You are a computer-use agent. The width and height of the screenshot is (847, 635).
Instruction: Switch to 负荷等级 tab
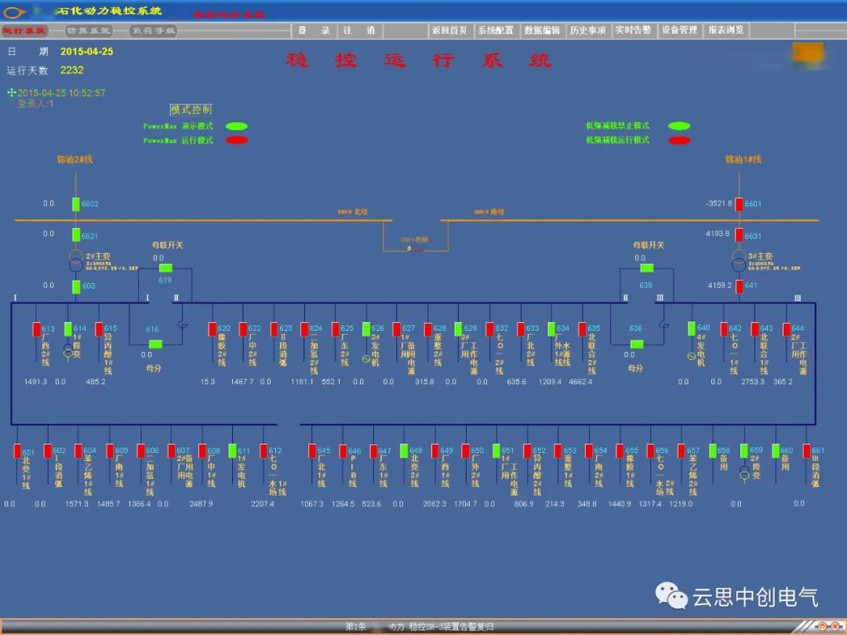154,31
